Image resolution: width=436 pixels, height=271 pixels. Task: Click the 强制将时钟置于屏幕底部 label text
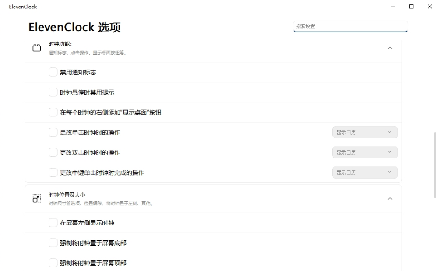point(93,243)
